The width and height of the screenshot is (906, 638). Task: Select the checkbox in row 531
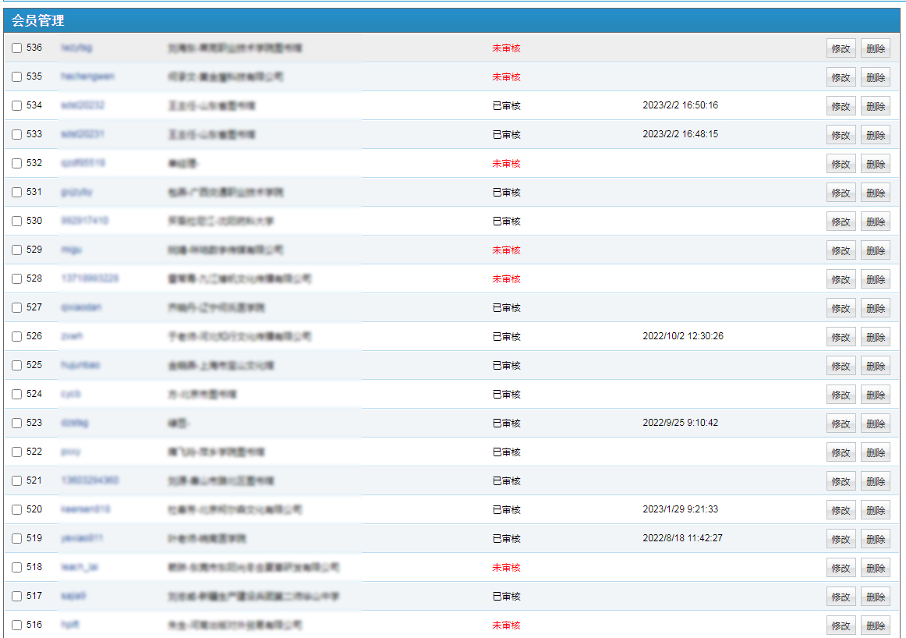17,193
